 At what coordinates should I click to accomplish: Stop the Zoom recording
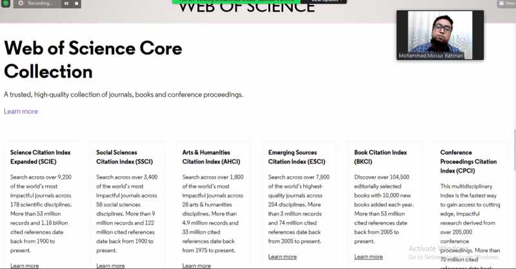tap(77, 3)
